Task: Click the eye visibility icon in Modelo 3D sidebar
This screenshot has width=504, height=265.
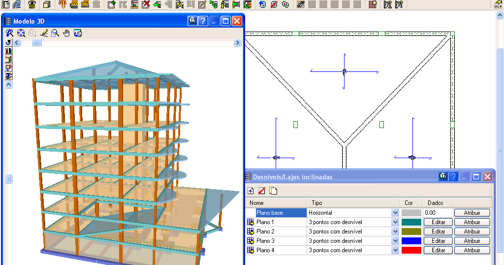Action: point(8,76)
